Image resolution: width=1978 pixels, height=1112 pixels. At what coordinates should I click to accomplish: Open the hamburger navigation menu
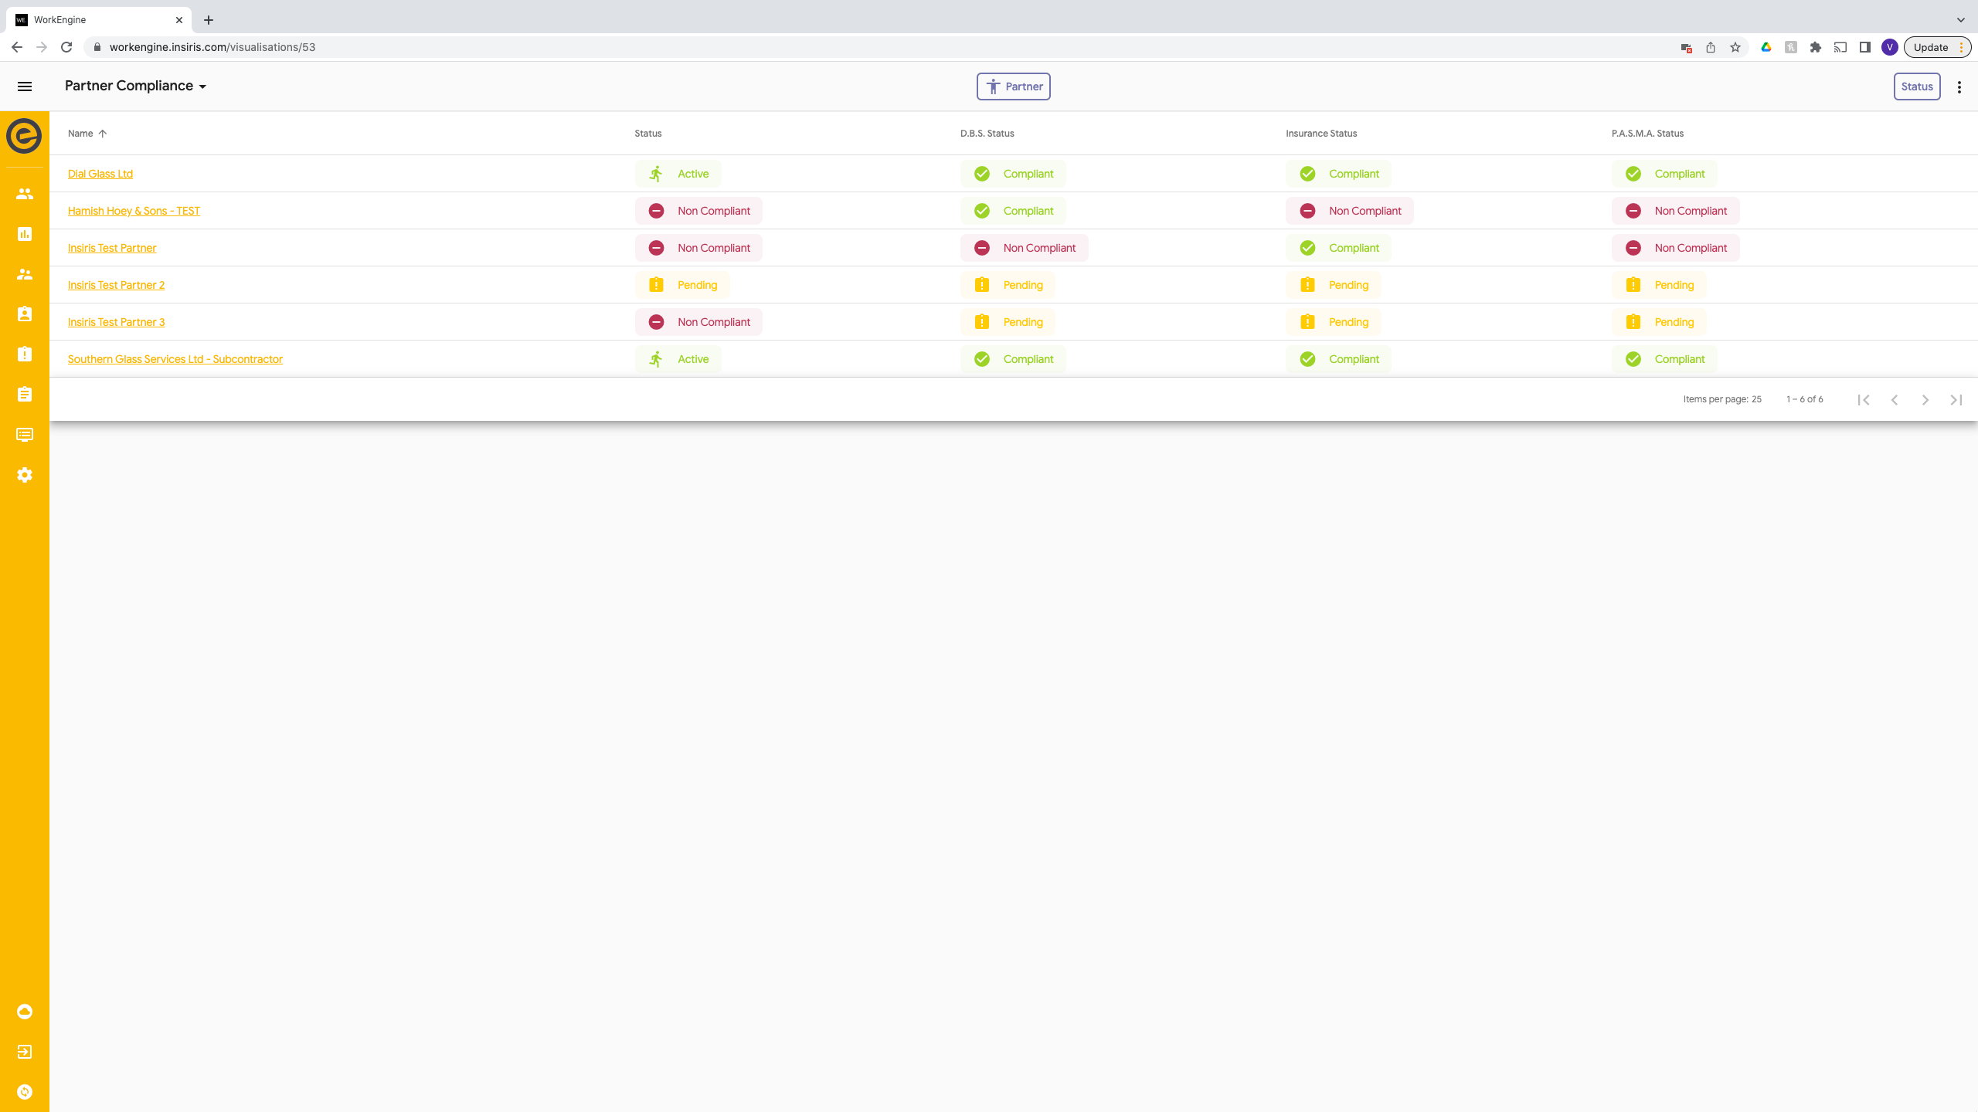(x=25, y=86)
